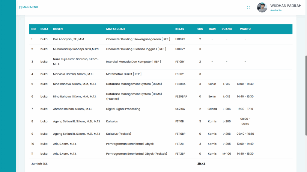The width and height of the screenshot is (307, 172).
Task: Open the MAIN MENU link
Action: [x=30, y=7]
